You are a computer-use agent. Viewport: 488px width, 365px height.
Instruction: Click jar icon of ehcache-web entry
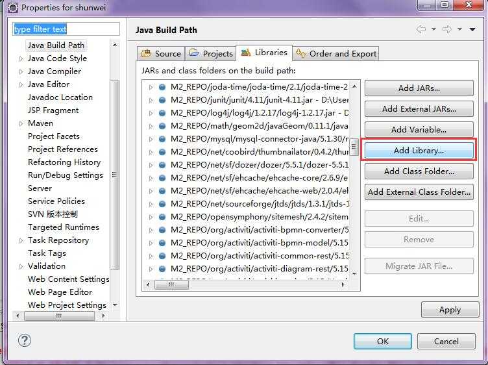coord(162,190)
